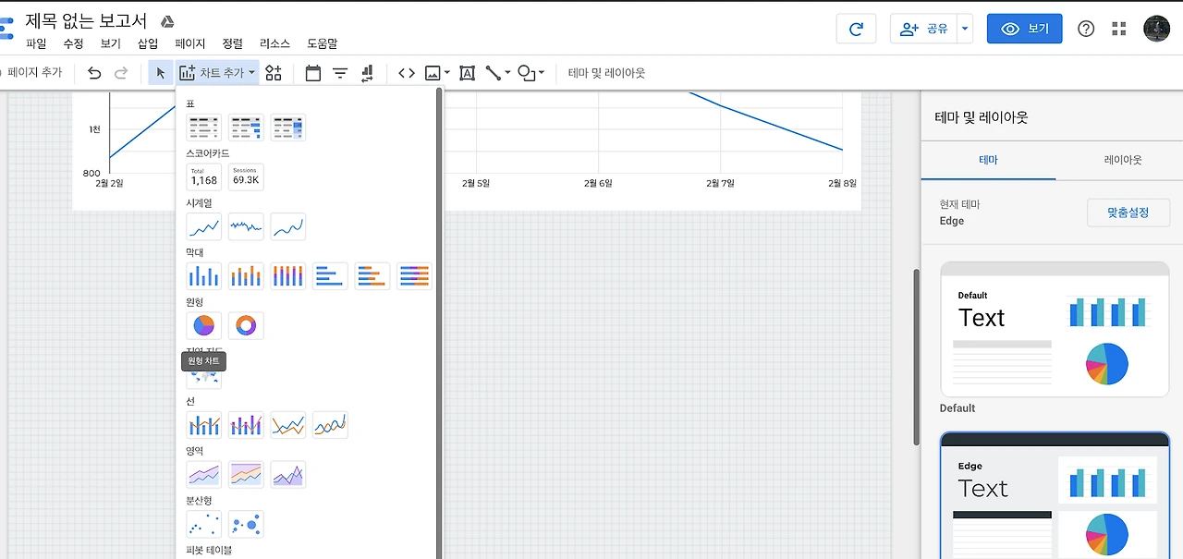Viewport: 1183px width, 559px height.
Task: Click the Google Drive icon beside the title
Action: 168,21
